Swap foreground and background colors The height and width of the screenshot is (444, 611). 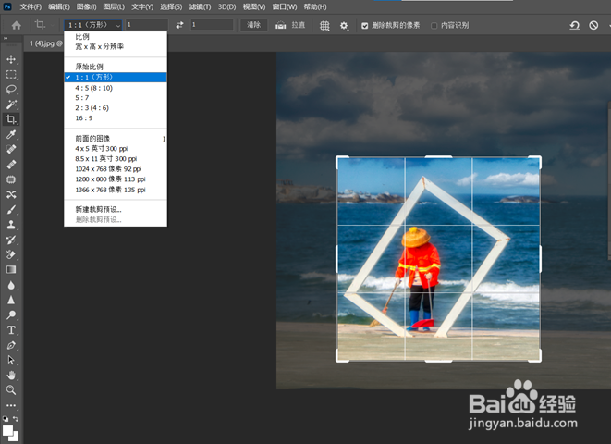click(16, 419)
